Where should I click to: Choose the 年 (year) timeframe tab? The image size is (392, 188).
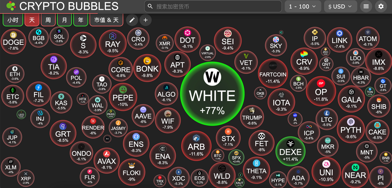coord(80,20)
